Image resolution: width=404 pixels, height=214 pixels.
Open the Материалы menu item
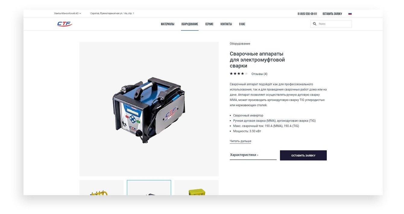coord(168,24)
